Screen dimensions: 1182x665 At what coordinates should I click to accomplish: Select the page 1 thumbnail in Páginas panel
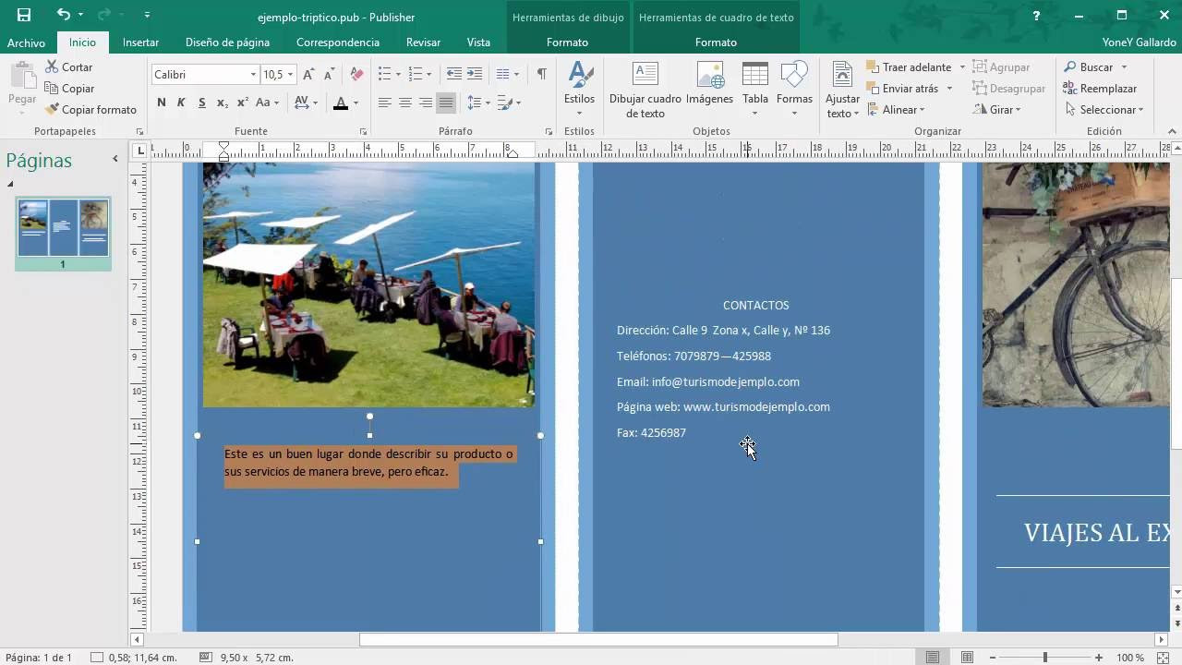click(x=62, y=227)
